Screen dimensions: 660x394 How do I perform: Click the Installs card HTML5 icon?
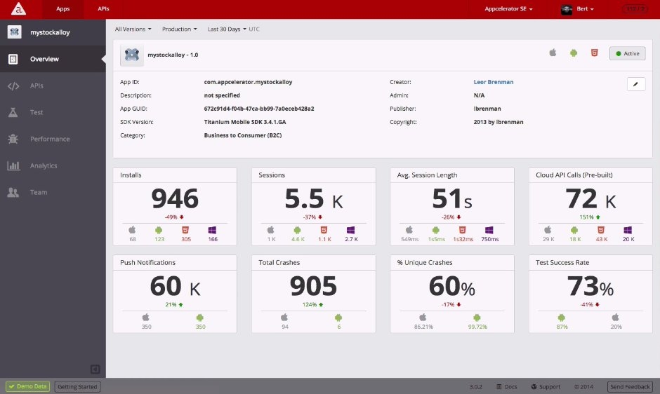(x=185, y=230)
